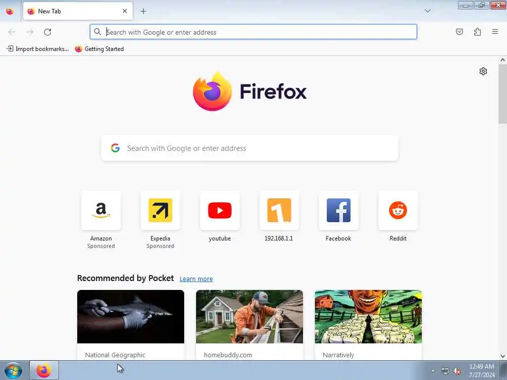Click the muted volume tray icon
The height and width of the screenshot is (380, 507).
(x=457, y=371)
